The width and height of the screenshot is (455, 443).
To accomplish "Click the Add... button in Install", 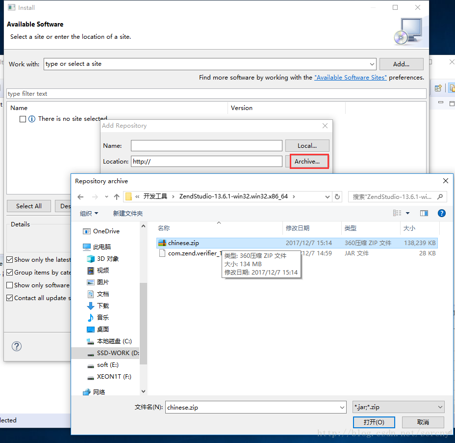I will (402, 64).
